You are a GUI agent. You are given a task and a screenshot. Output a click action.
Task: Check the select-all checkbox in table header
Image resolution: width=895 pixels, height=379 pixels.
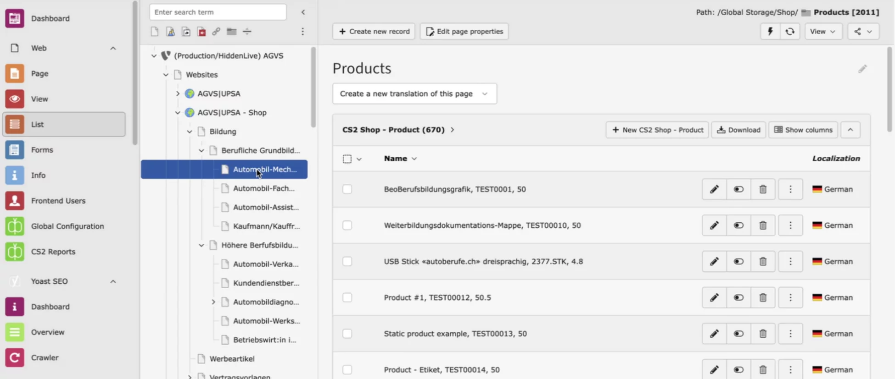coord(347,159)
